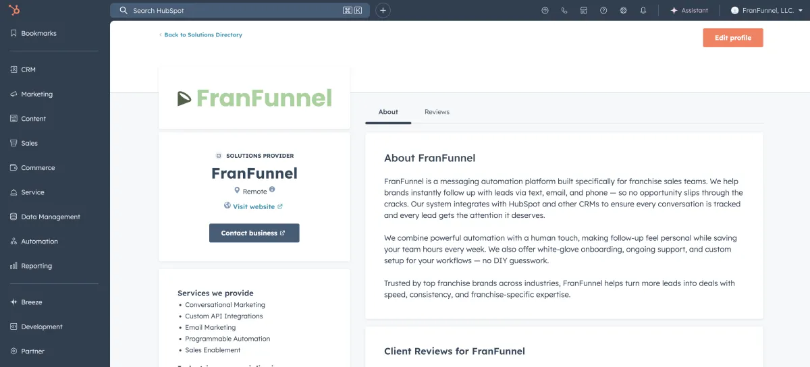Click the Automation sidebar icon
This screenshot has height=367, width=810.
(x=13, y=242)
